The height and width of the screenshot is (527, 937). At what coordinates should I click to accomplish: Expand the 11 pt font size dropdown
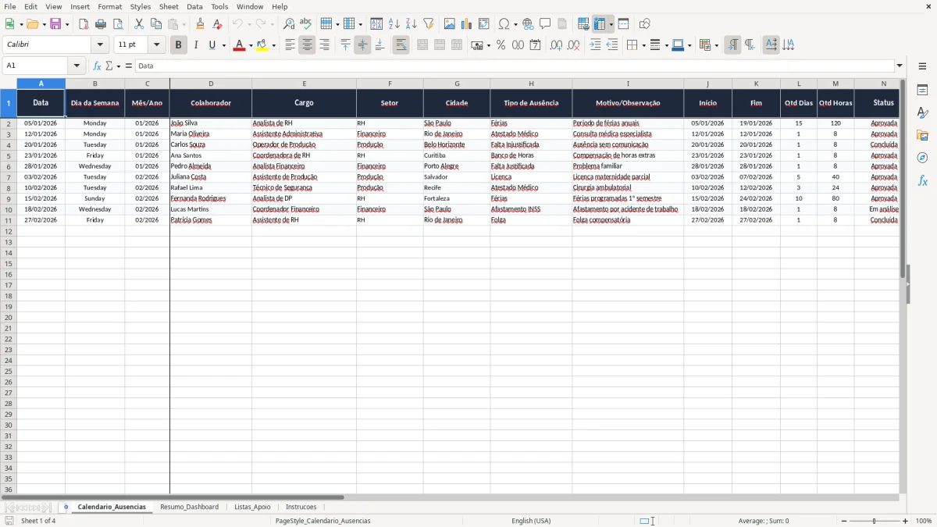[x=156, y=45]
